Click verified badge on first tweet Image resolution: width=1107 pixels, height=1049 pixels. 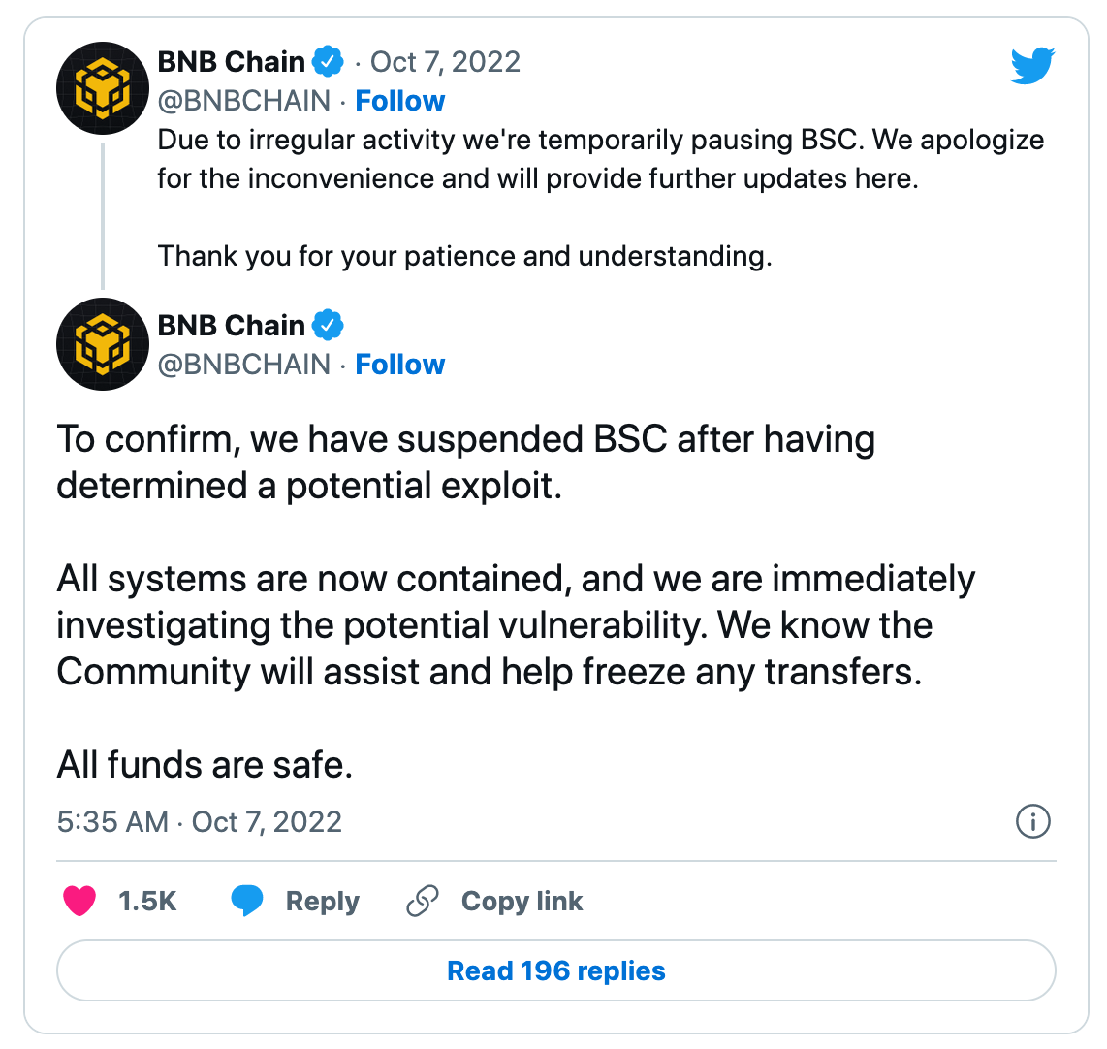328,61
